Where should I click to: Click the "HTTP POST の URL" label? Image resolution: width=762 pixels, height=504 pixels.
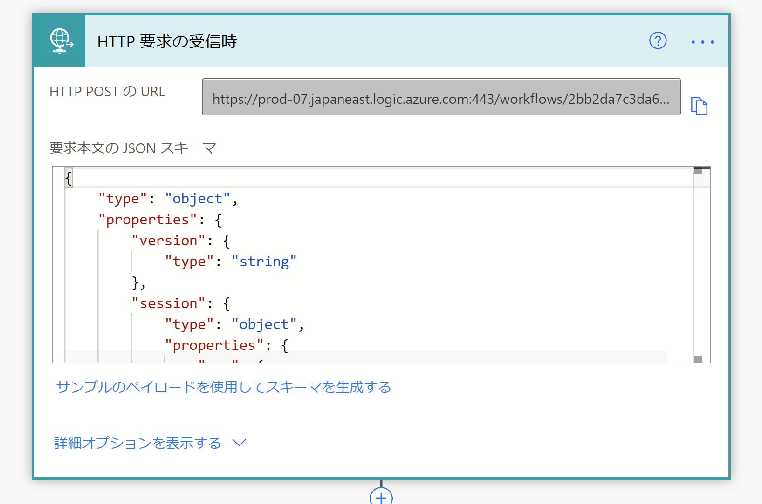click(x=107, y=92)
